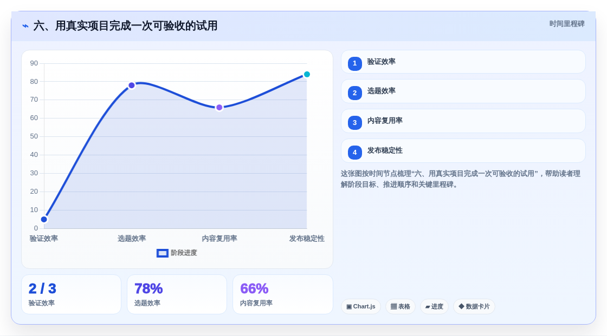Toggle the 阶段进度 legend box
This screenshot has height=336, width=607.
(x=162, y=253)
